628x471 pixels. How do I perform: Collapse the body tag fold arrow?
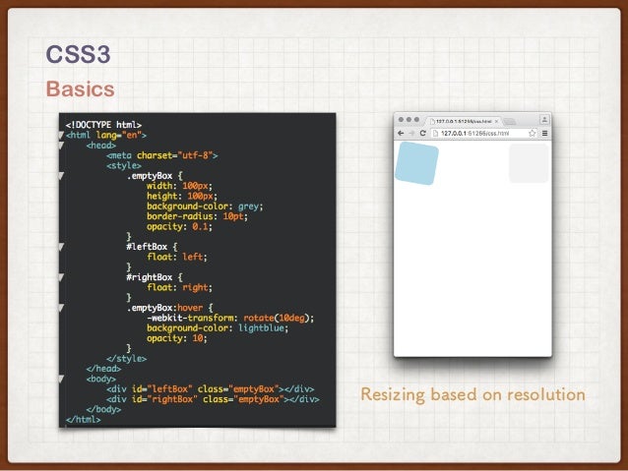(61, 379)
